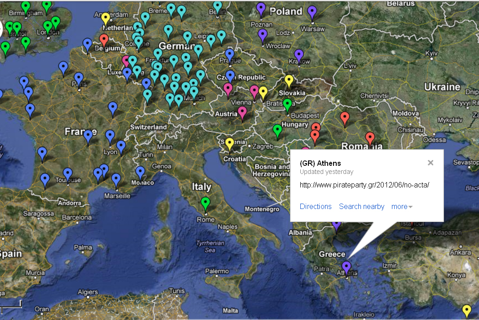The width and height of the screenshot is (479, 320).
Task: Select the green marker above Rome
Action: tap(206, 202)
